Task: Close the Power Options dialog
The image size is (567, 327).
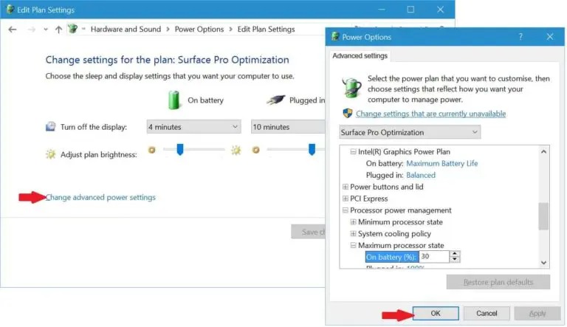Action: tap(549, 36)
